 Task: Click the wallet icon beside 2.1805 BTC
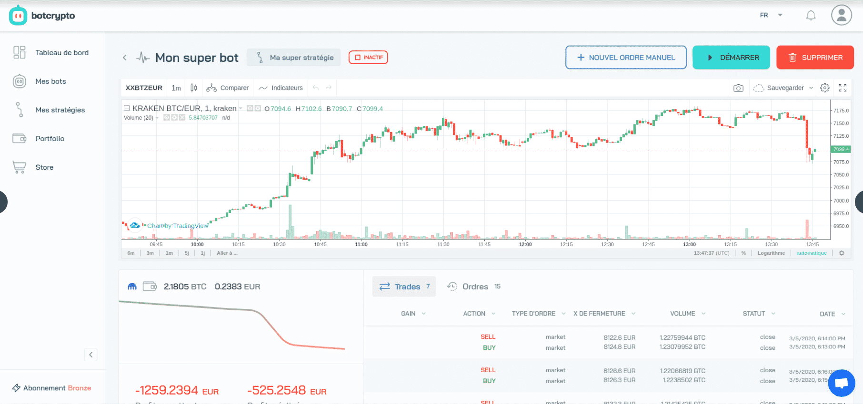[150, 286]
